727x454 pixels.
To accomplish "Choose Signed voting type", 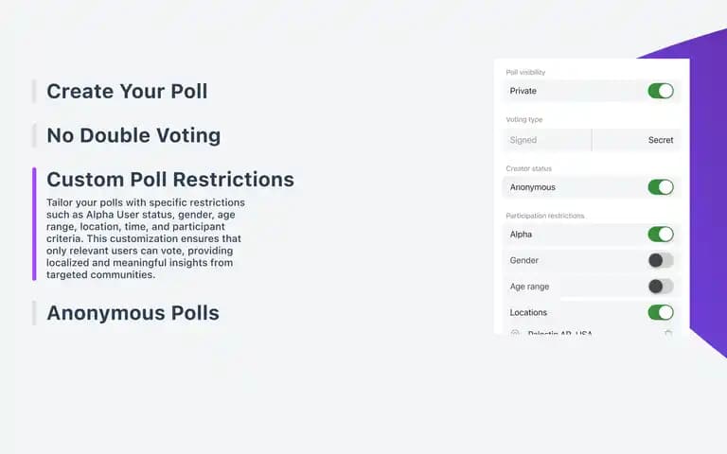I will [x=547, y=140].
